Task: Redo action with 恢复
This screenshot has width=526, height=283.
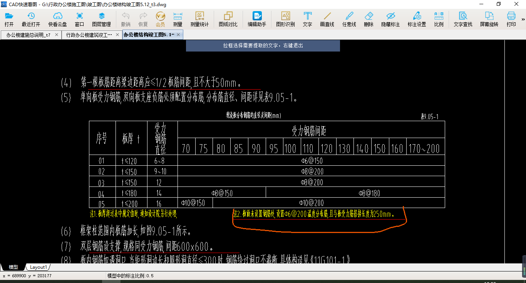Action: (143, 19)
